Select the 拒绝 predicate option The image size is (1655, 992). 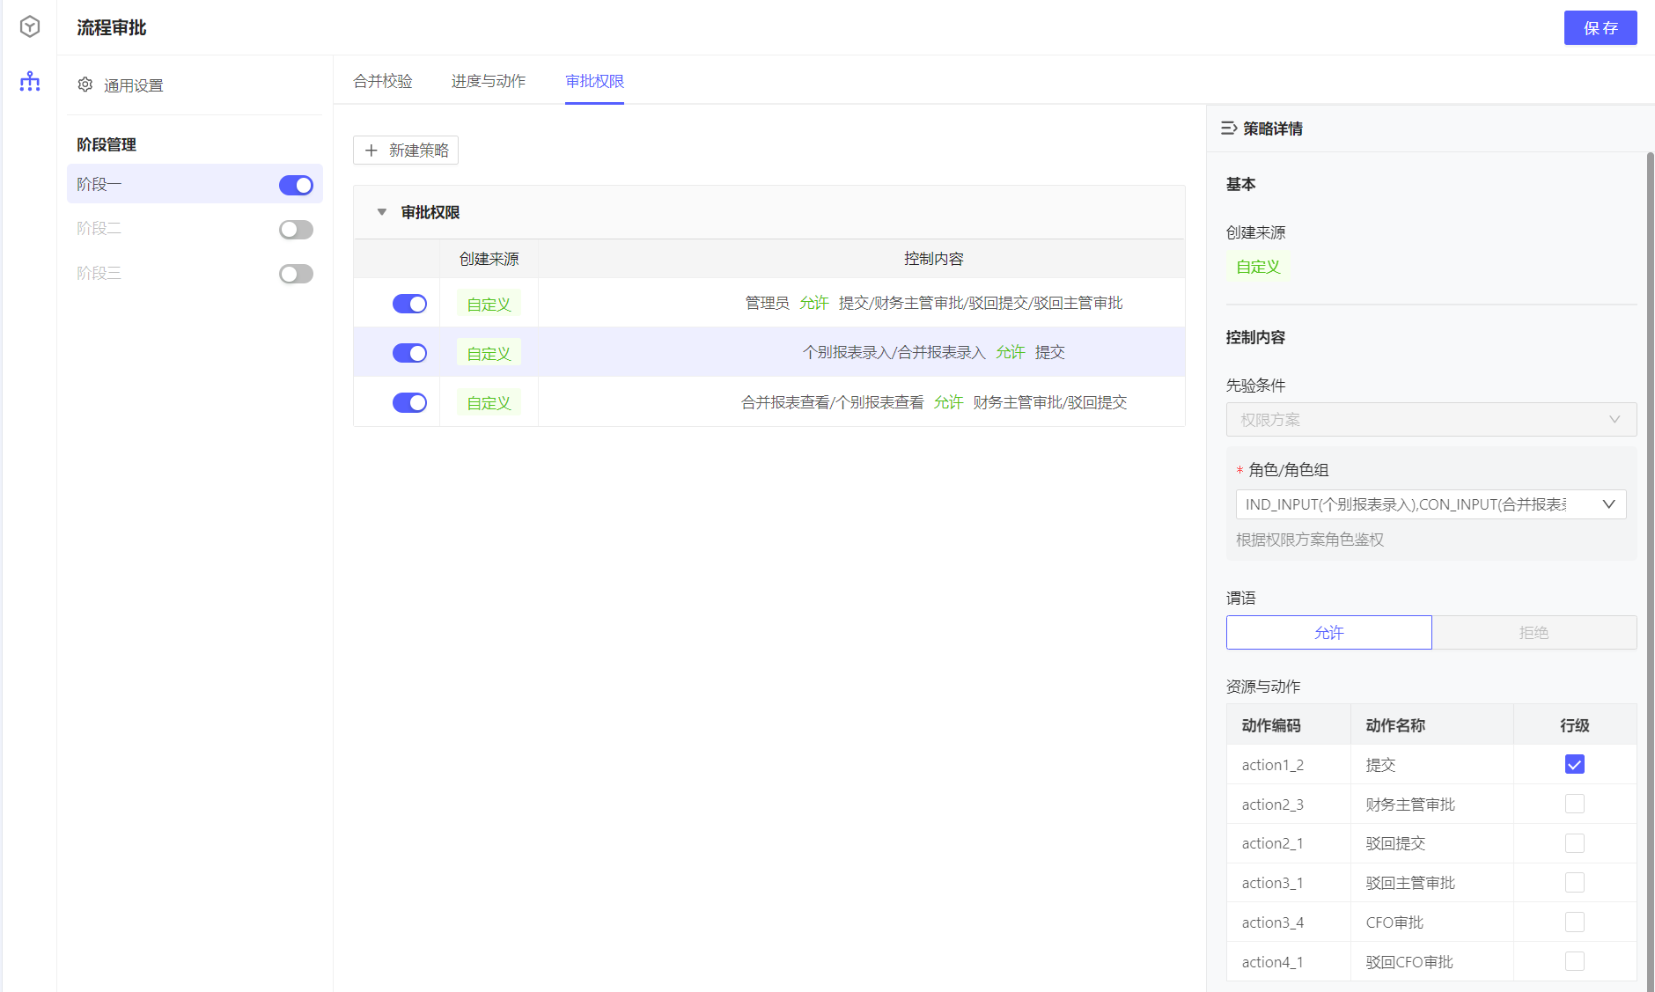(1534, 633)
